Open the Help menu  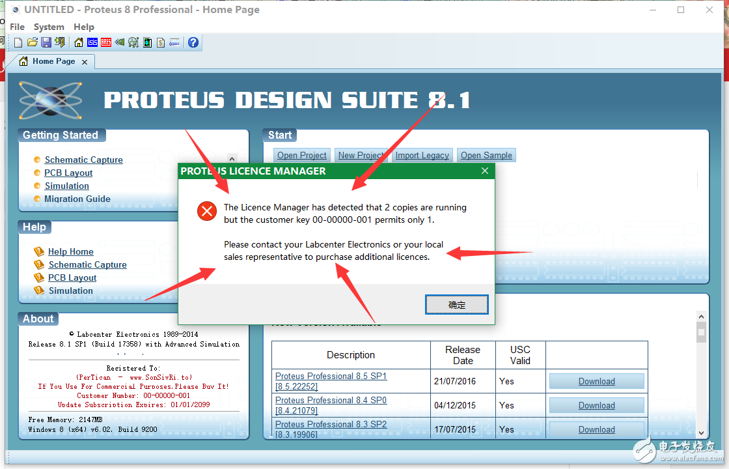84,27
